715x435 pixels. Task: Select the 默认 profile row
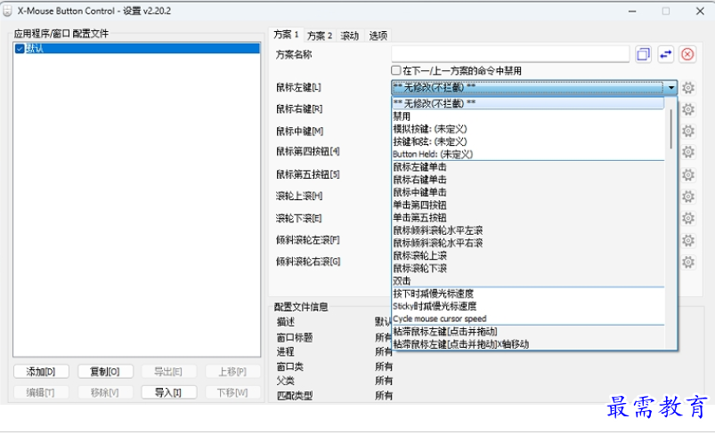(x=137, y=48)
